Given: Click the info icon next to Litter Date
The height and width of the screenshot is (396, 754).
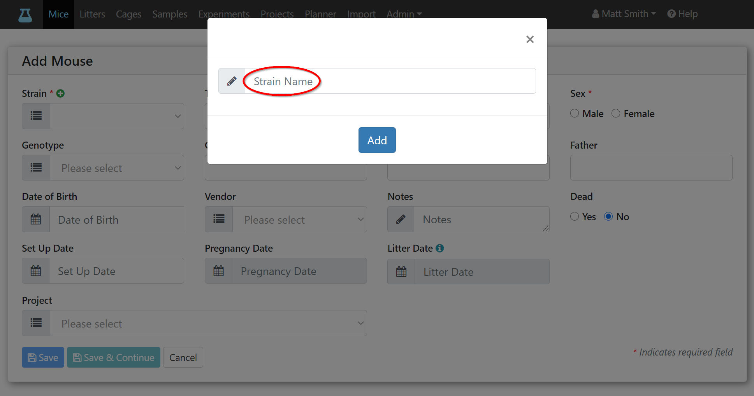Looking at the screenshot, I should (x=440, y=248).
